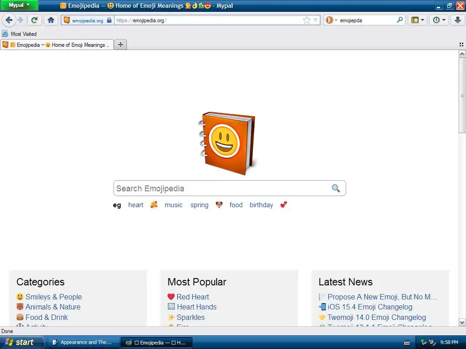
Task: Open the history clock dropdown
Action: [x=439, y=20]
